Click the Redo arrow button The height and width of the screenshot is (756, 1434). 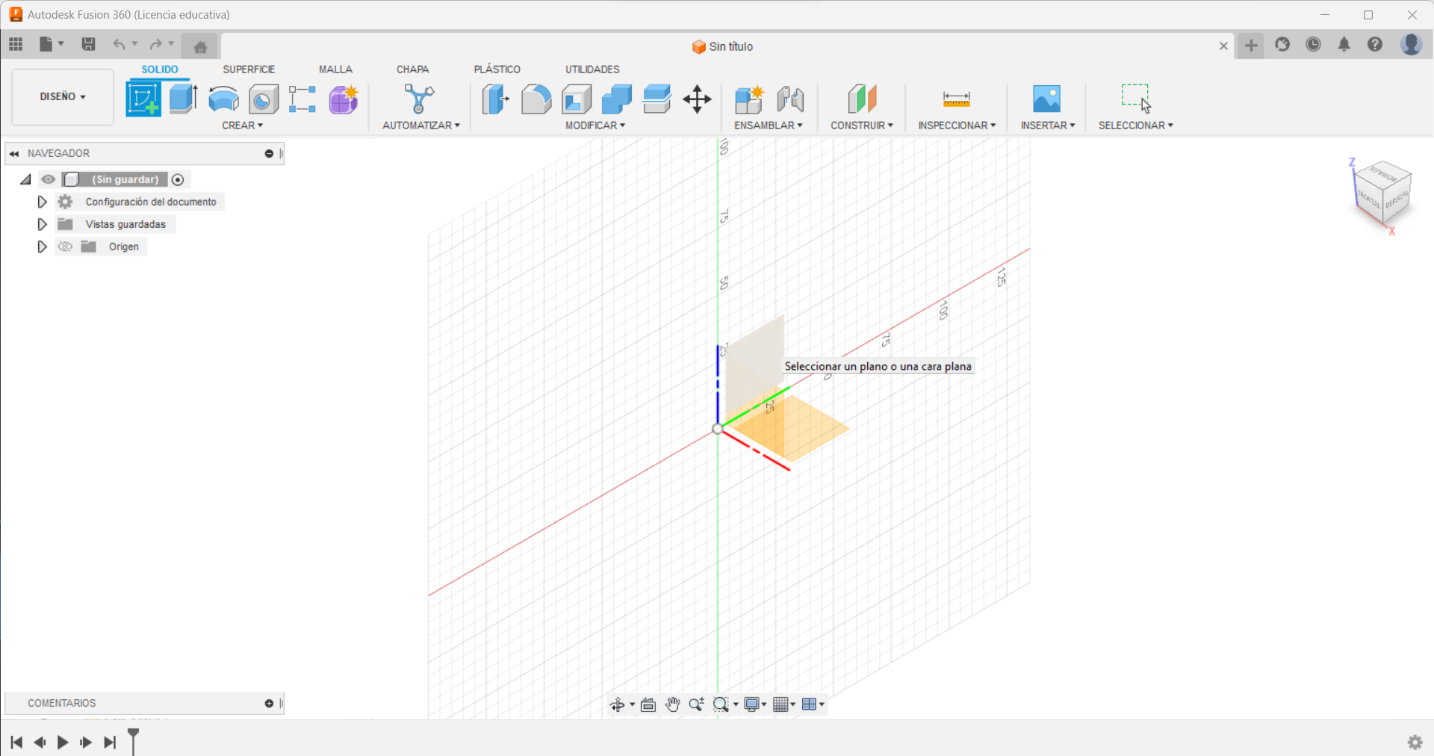pyautogui.click(x=155, y=45)
